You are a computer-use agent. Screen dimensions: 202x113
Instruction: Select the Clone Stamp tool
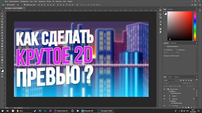[2, 33]
